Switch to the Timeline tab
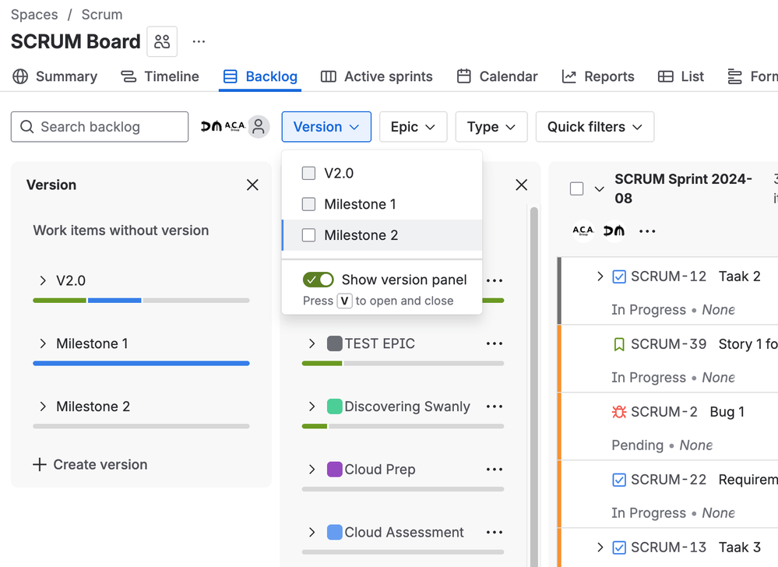778x567 pixels. [x=160, y=76]
